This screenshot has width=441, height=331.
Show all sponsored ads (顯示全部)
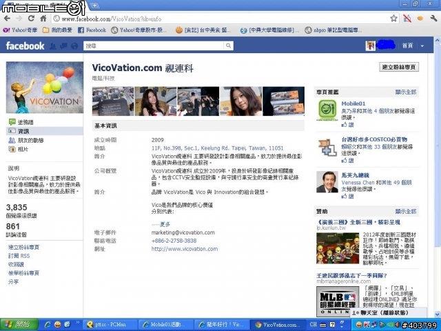pyautogui.click(x=406, y=212)
